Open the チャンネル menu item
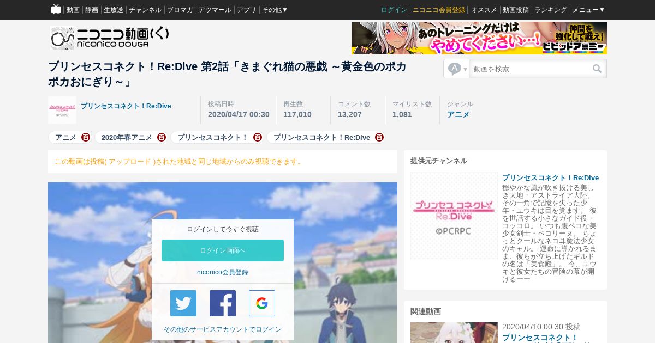Image resolution: width=655 pixels, height=343 pixels. [145, 10]
